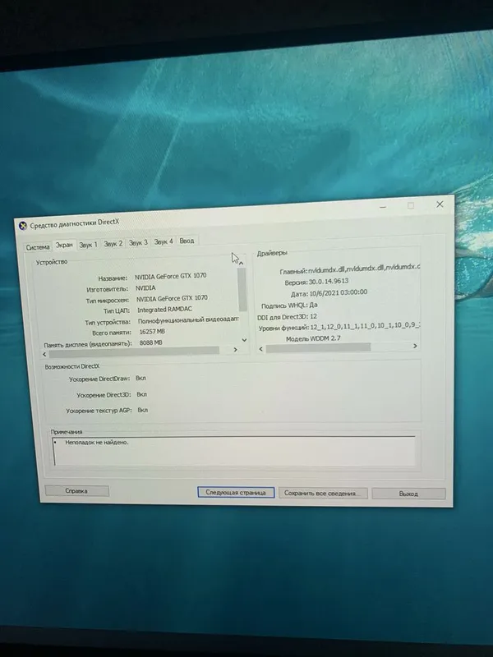Click the manufacturer value NVIDIA
This screenshot has width=493, height=657.
145,288
